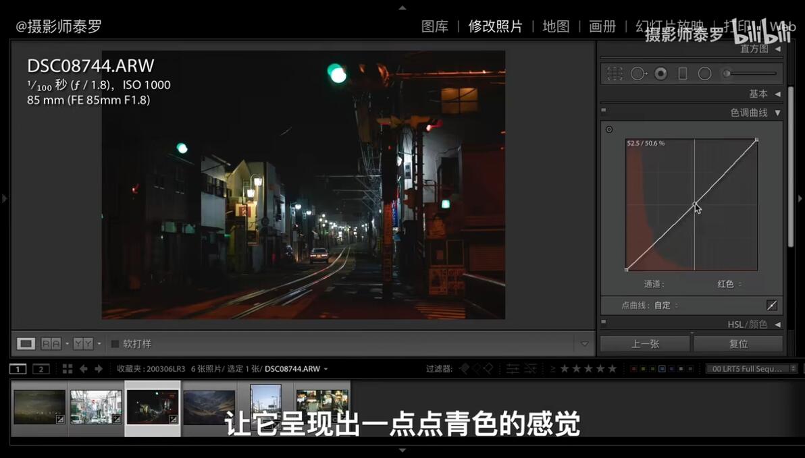
Task: Filter by red color label
Action: 633,369
